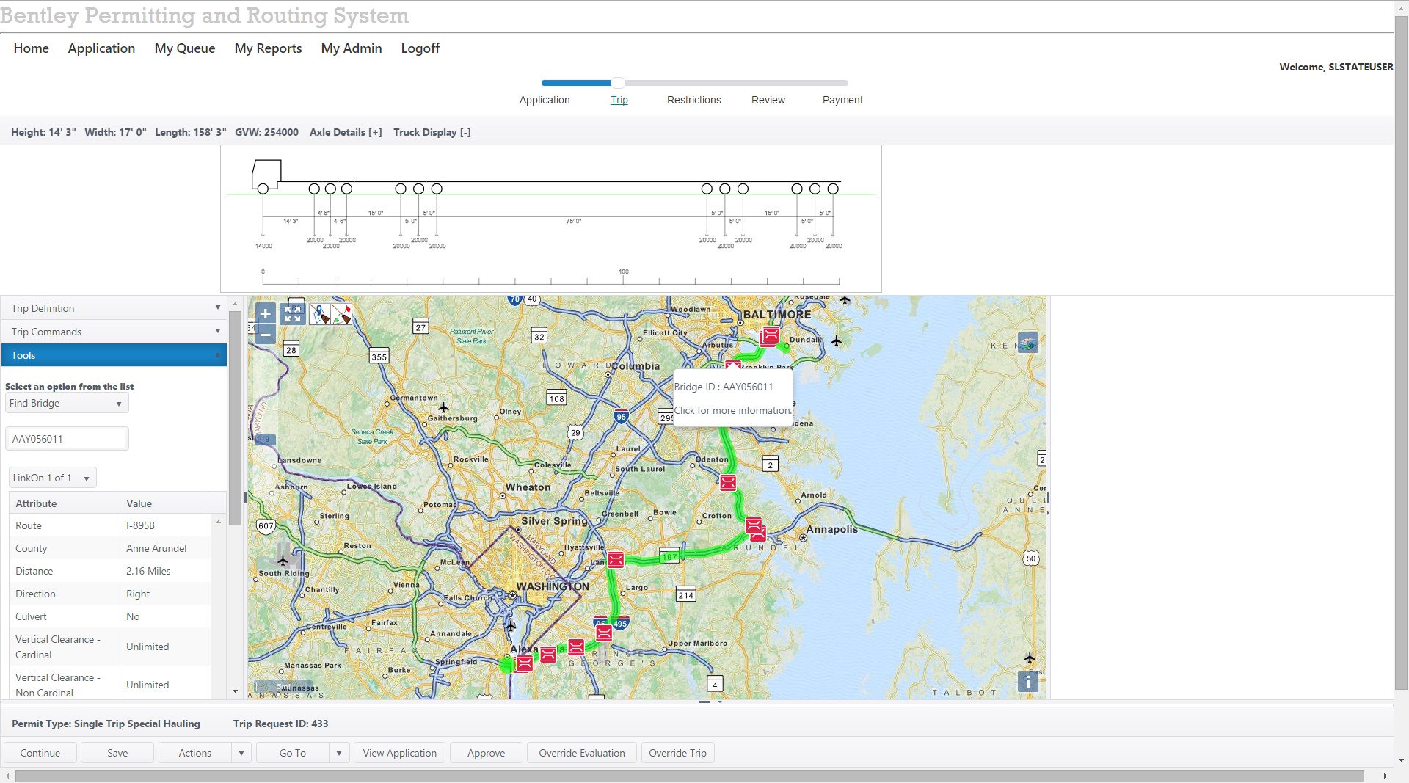Collapse Truck Display [-]
1409x783 pixels.
pyautogui.click(x=432, y=132)
